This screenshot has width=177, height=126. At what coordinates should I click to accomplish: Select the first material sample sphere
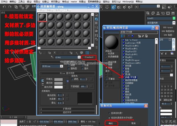tap(43, 17)
